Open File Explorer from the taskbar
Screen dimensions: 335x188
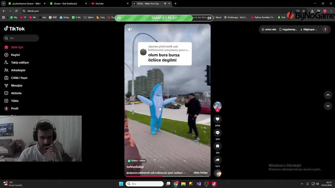coord(183,184)
